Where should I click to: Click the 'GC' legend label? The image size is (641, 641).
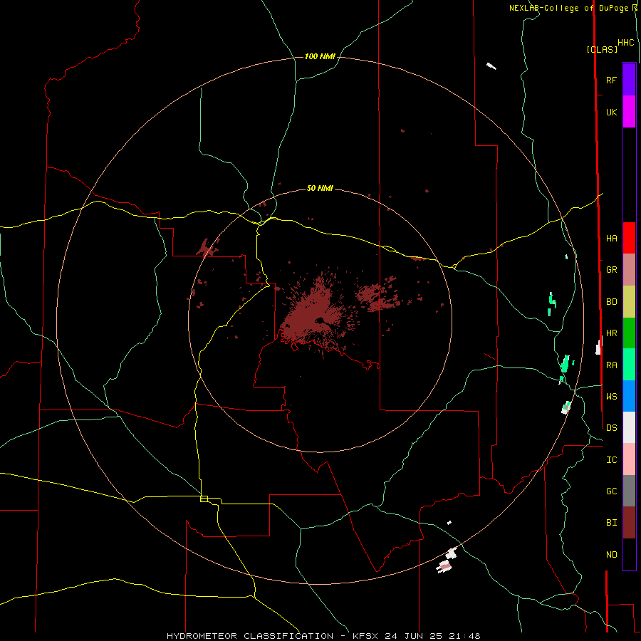click(612, 491)
